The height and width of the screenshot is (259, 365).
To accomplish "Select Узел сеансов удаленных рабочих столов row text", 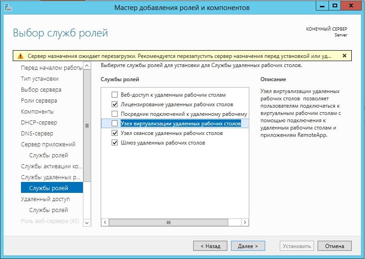I will [x=171, y=133].
